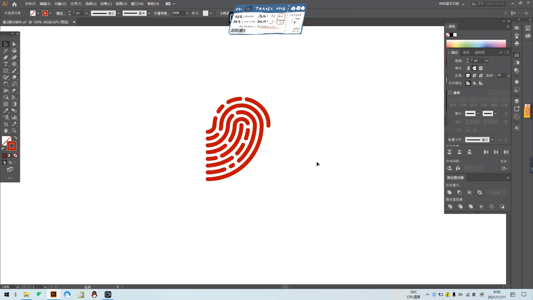Select the Type tool
This screenshot has width=533, height=300.
tap(6, 64)
